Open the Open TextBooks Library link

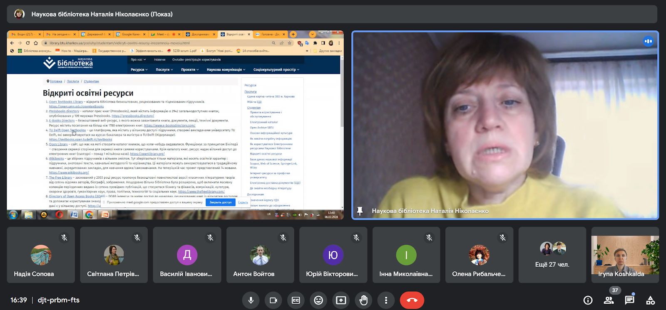pos(66,102)
